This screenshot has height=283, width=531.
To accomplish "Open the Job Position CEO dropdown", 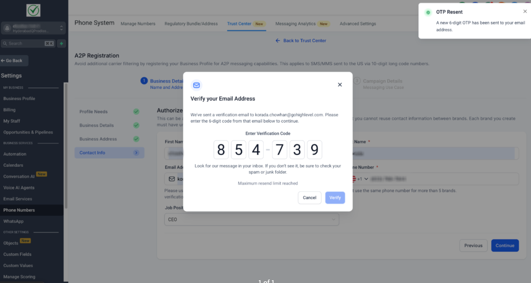I will [x=251, y=219].
